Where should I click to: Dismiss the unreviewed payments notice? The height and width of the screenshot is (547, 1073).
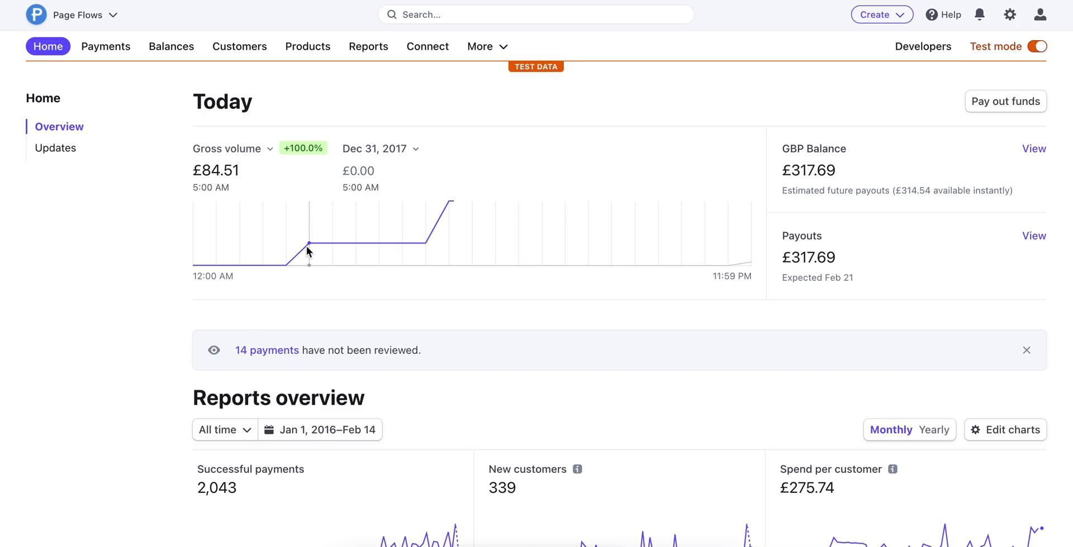[x=1026, y=350]
